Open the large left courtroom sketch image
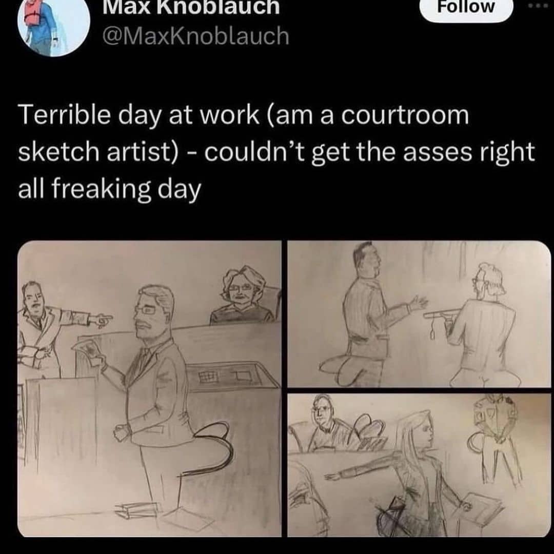This screenshot has height=554, width=554. (149, 389)
